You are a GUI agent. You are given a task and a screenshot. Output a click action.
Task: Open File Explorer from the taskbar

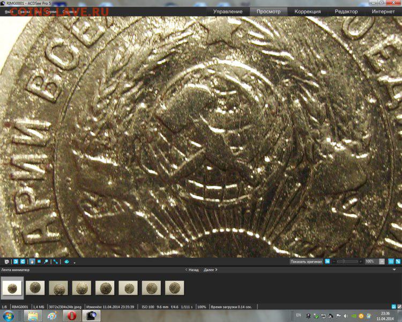[x=33, y=316]
